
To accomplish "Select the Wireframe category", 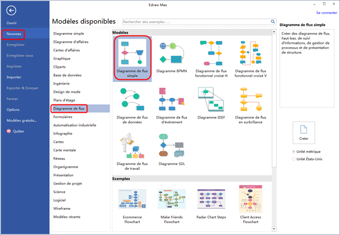I will [62, 208].
